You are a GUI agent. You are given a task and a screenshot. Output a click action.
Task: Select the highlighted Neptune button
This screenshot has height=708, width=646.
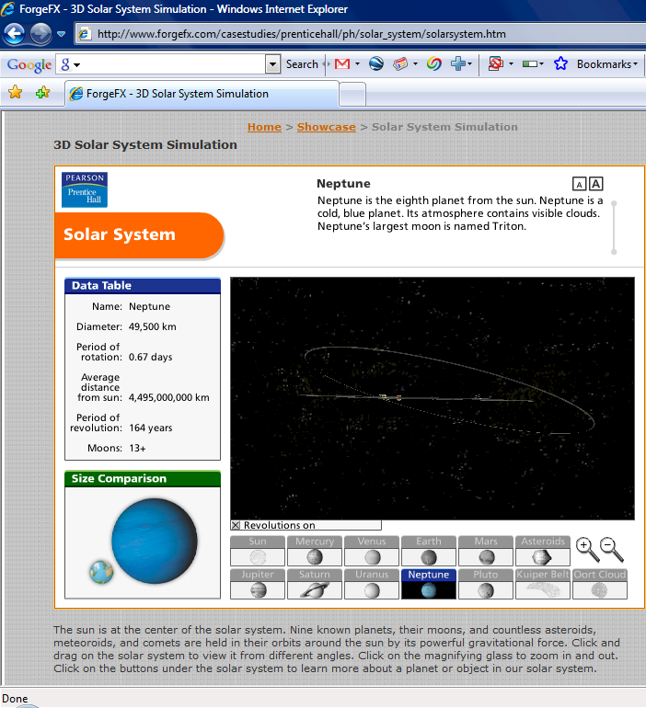tap(429, 584)
